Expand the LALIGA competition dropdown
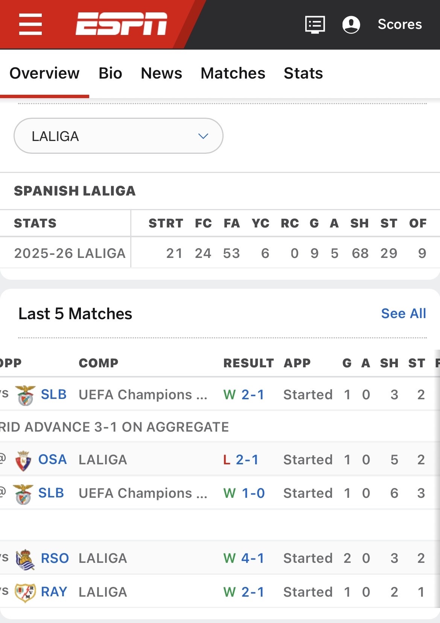440x623 pixels. [118, 136]
